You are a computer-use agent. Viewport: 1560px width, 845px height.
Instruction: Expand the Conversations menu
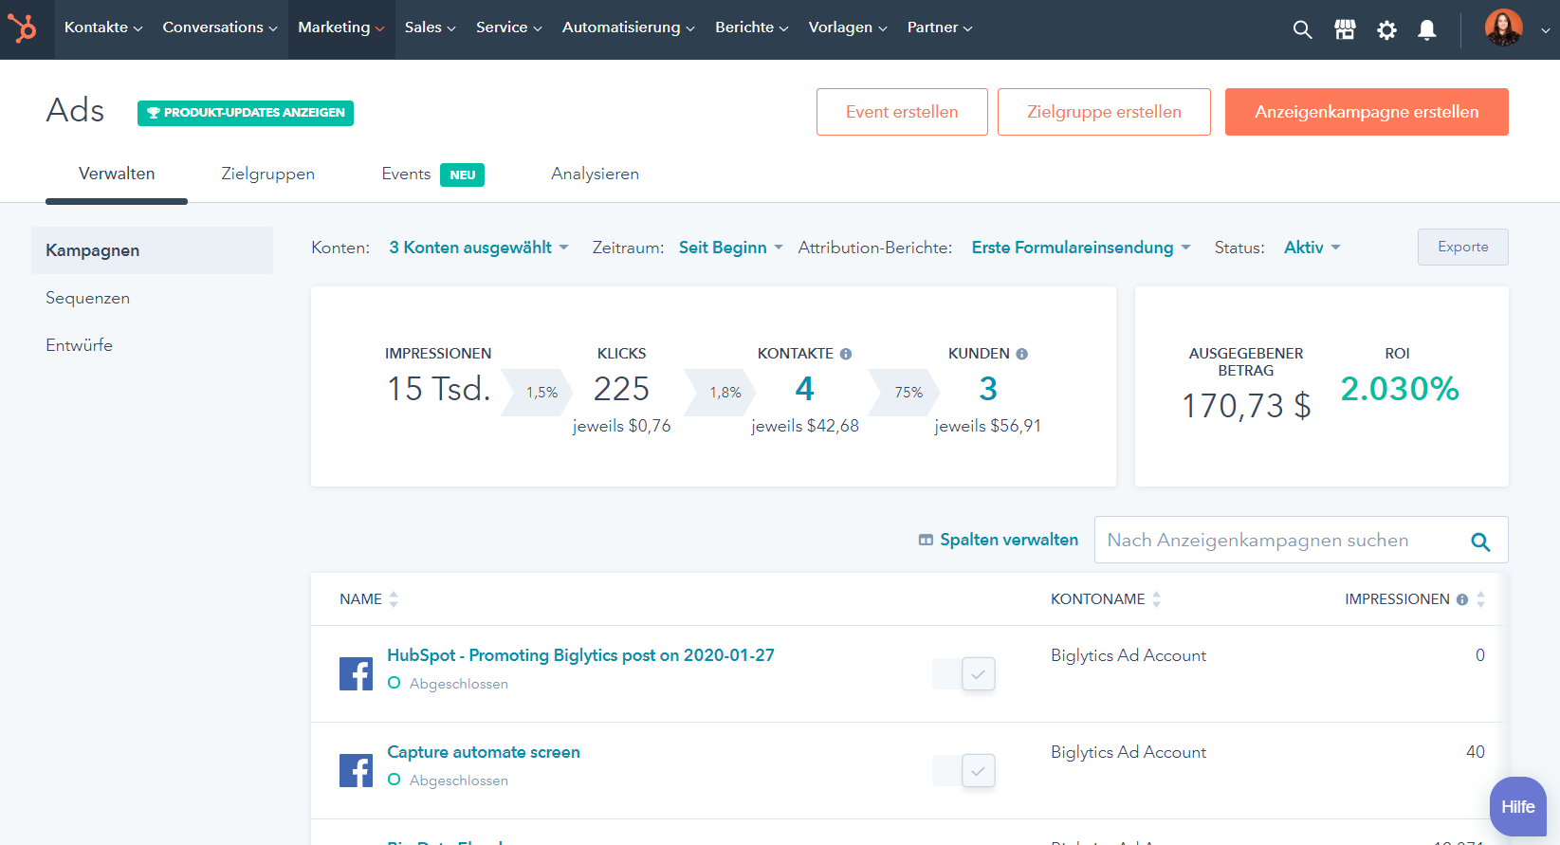(220, 28)
